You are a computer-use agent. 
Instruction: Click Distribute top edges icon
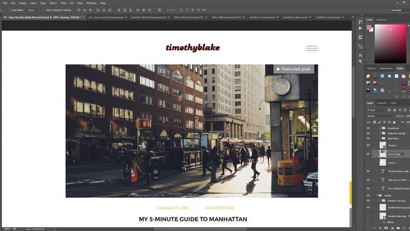point(119,10)
